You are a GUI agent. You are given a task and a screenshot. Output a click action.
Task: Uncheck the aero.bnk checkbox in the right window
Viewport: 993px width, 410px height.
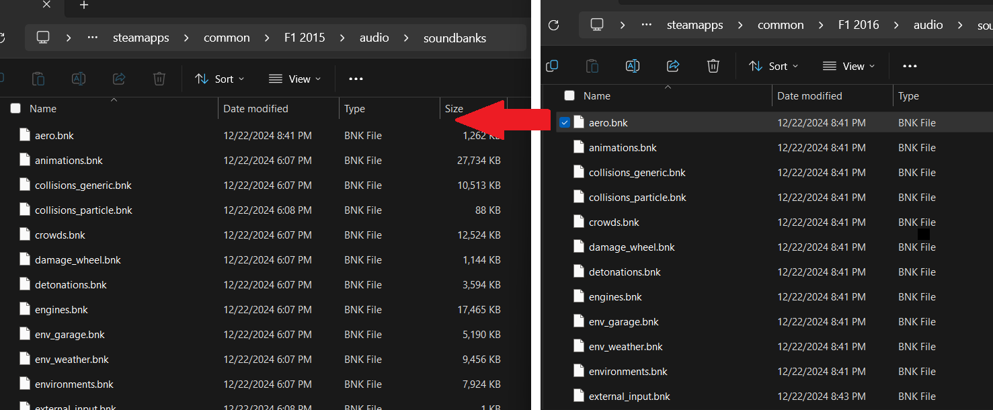[565, 122]
